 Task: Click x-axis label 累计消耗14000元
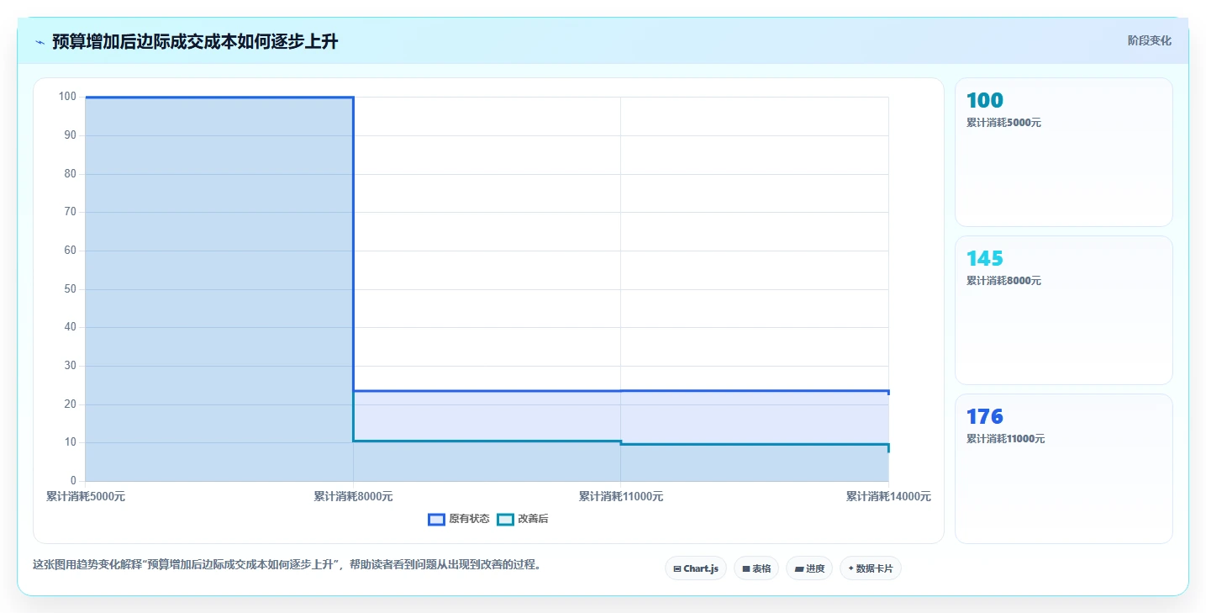(888, 496)
